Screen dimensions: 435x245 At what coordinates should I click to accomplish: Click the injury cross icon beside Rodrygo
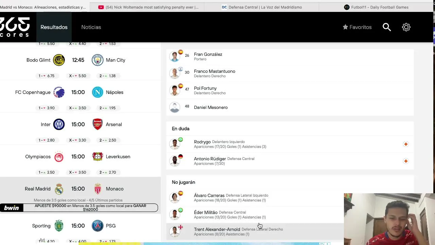[406, 144]
